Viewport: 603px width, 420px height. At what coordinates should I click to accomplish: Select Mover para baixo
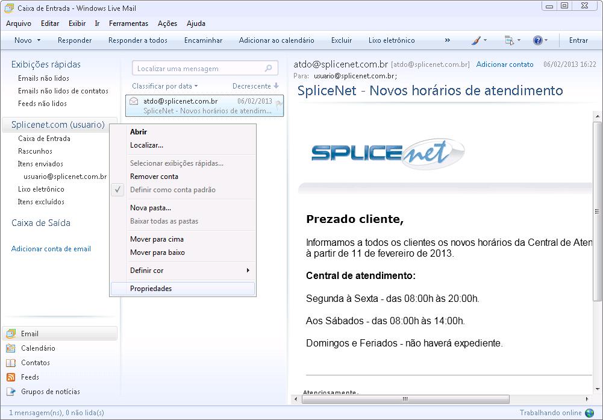[183, 252]
